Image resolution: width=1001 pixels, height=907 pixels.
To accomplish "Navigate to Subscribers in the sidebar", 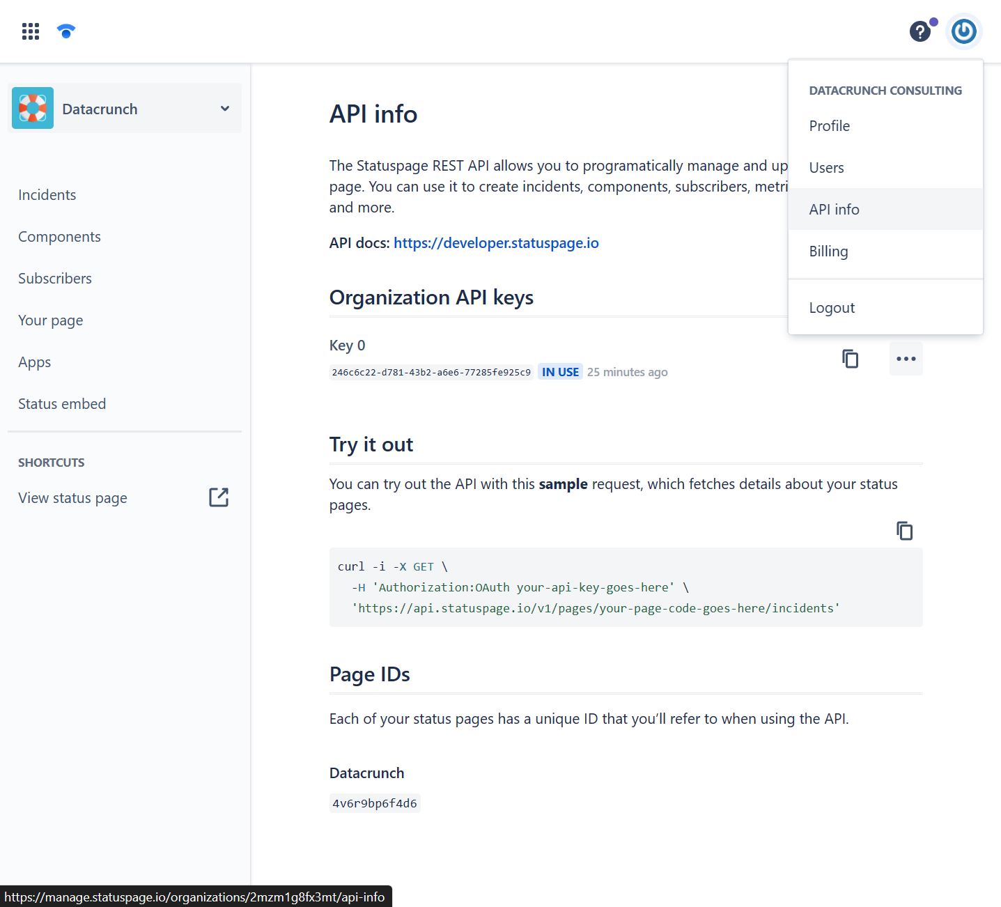I will point(55,279).
